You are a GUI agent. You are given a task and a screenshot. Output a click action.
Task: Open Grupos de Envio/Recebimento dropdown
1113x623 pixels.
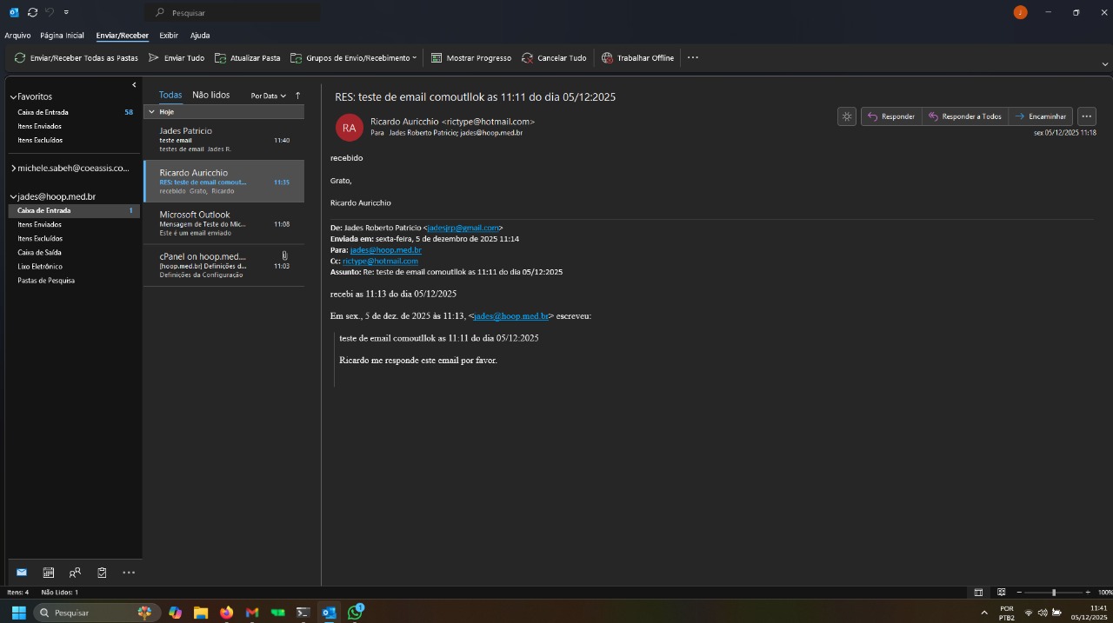(353, 58)
